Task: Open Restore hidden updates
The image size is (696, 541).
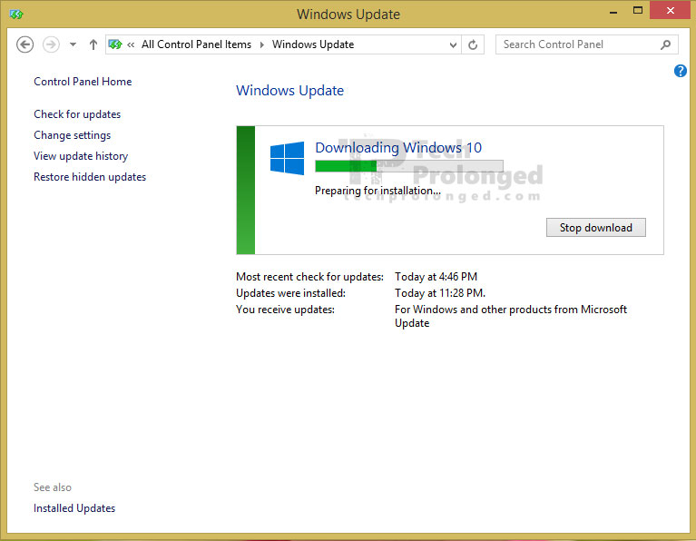Action: [90, 177]
